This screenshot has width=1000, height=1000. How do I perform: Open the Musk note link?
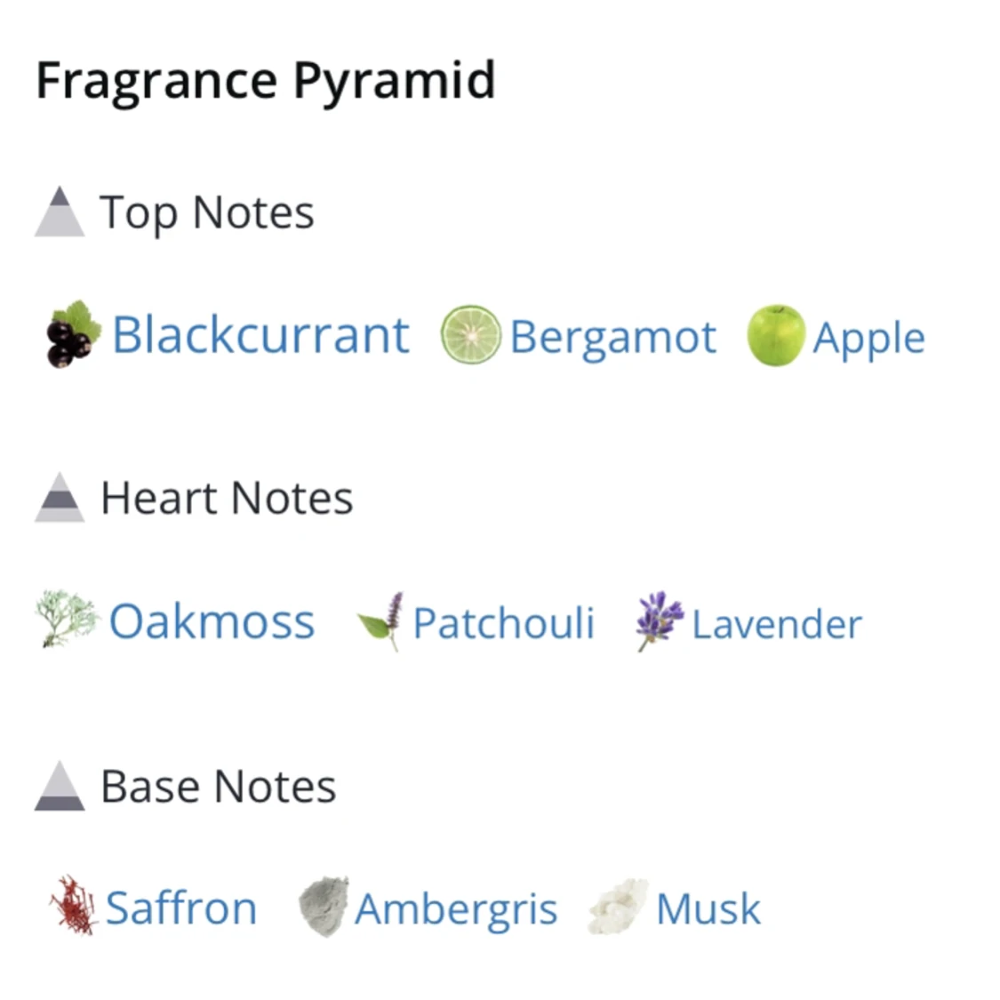coord(708,909)
